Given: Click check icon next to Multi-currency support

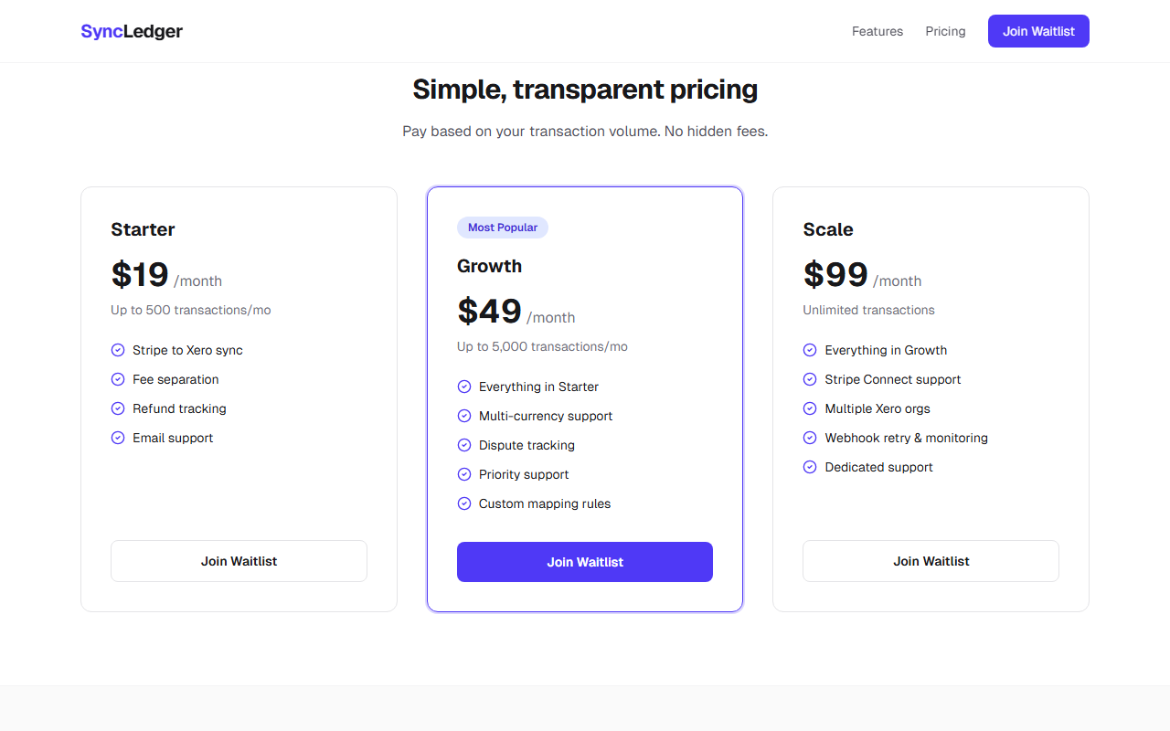Looking at the screenshot, I should click(x=464, y=416).
